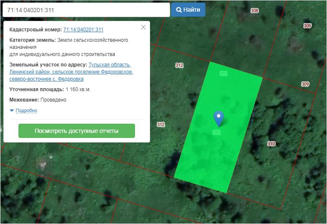Select parcel label 310 on map
This screenshot has width=327, height=224.
coord(271,144)
